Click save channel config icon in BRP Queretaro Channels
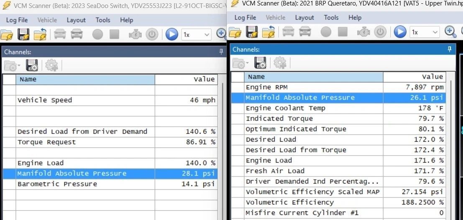The height and width of the screenshot is (220, 463). (260, 63)
